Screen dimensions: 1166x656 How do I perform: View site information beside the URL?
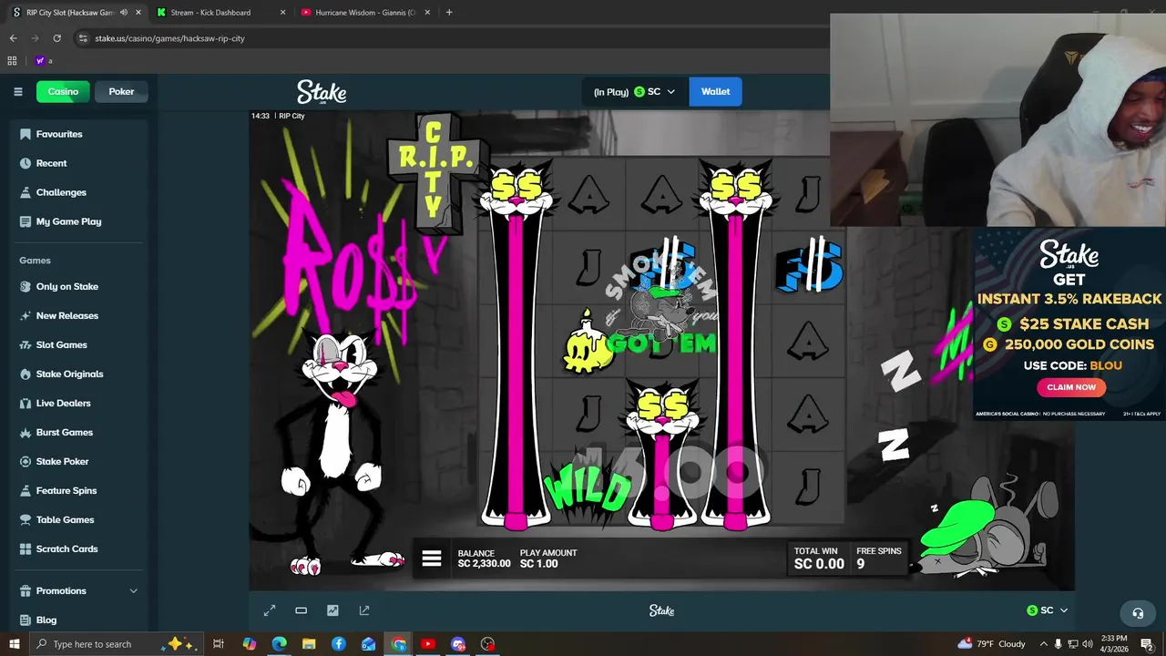point(83,38)
